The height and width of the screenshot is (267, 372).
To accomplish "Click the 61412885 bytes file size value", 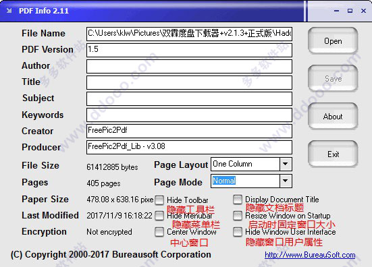I will pos(112,167).
